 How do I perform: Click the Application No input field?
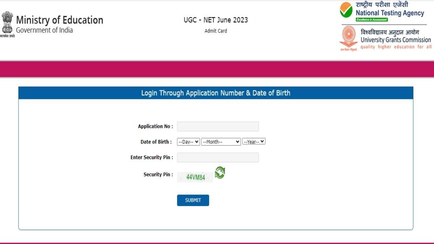tap(217, 126)
